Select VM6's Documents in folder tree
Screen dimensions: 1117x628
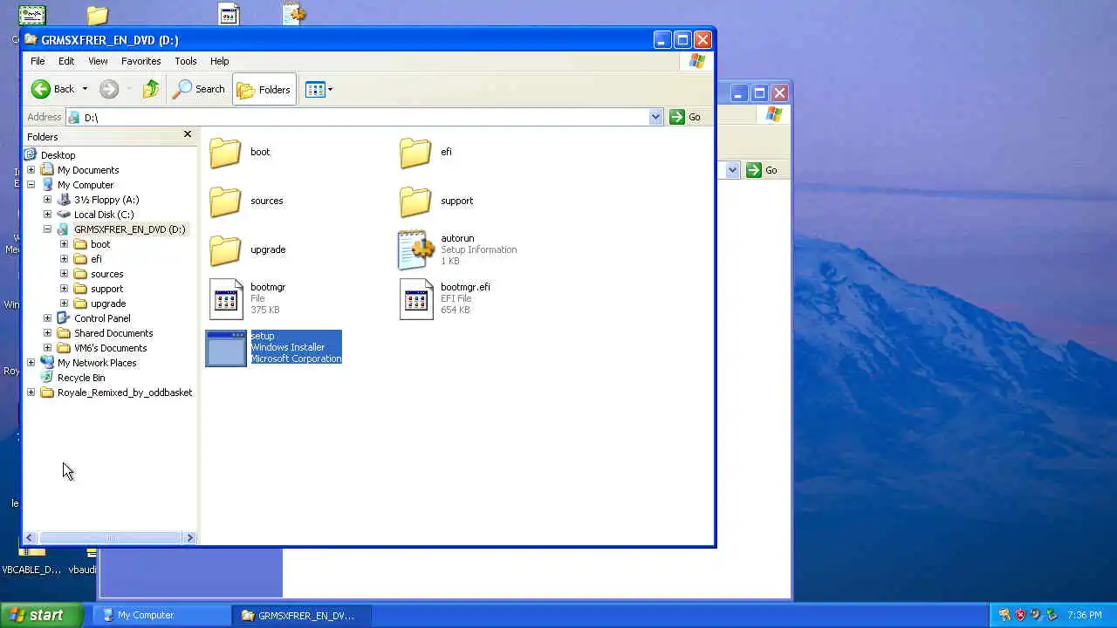coord(110,348)
